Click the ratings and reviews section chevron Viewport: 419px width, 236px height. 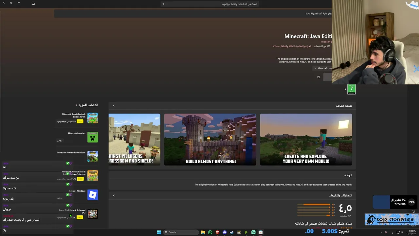pos(114,195)
